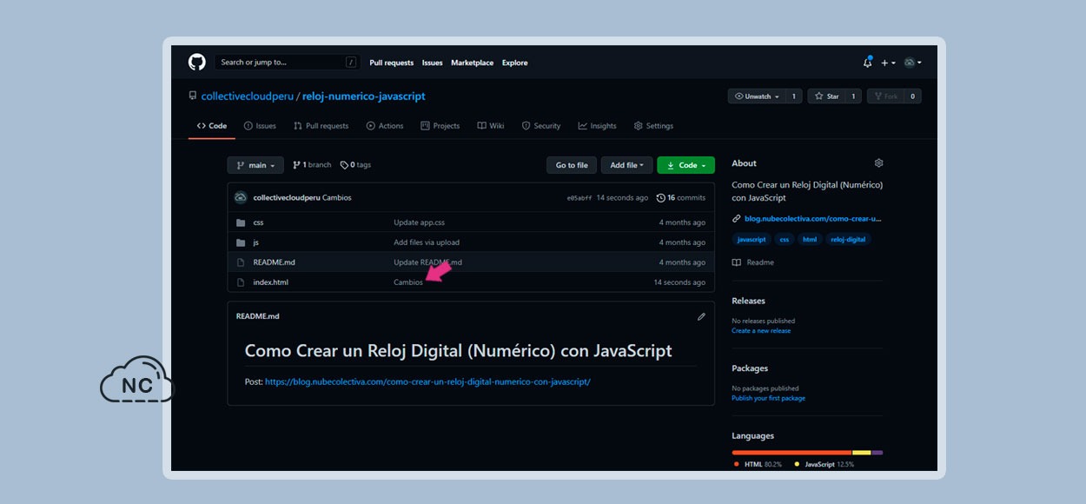1086x504 pixels.
Task: Open Update app.css commit message
Action: (x=419, y=222)
